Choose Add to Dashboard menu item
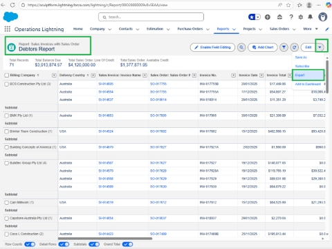 click(x=308, y=84)
